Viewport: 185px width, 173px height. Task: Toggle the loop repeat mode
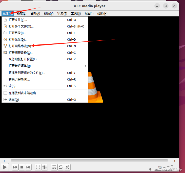tap(61, 167)
